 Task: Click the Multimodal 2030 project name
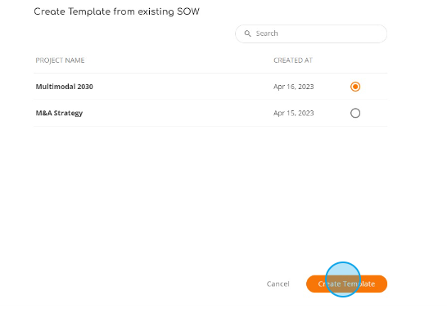[x=64, y=87]
